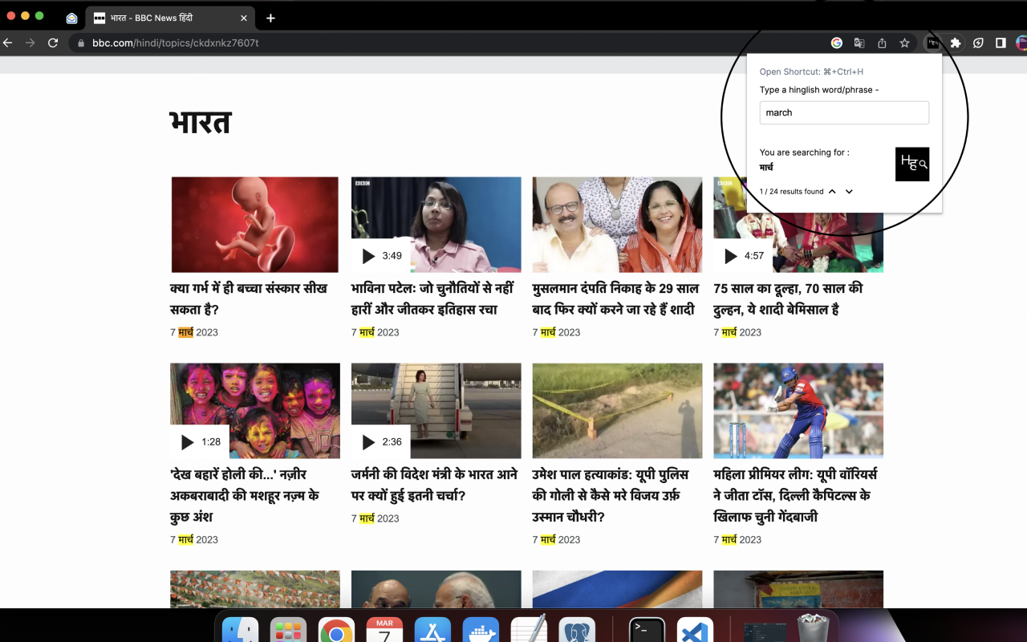The image size is (1027, 642).
Task: Jump to next result with down chevron
Action: point(850,191)
